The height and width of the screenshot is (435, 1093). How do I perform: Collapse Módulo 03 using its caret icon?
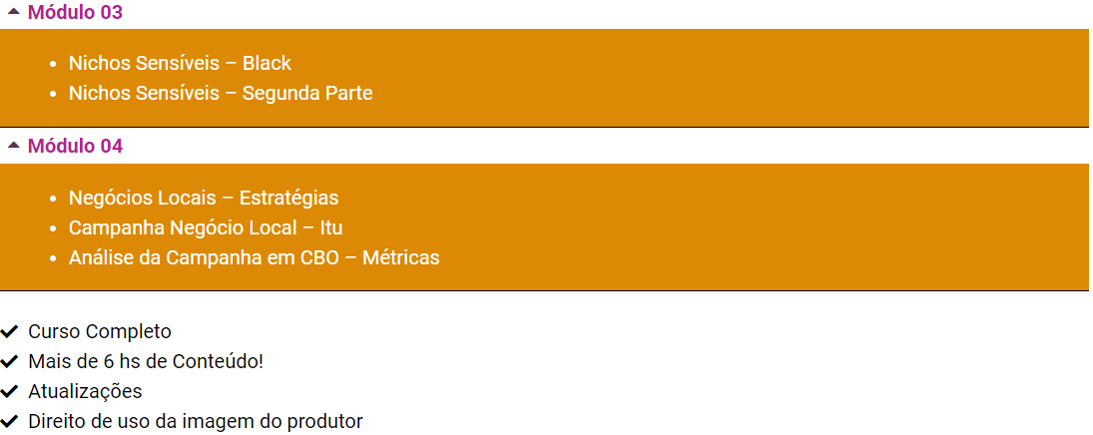(x=13, y=12)
